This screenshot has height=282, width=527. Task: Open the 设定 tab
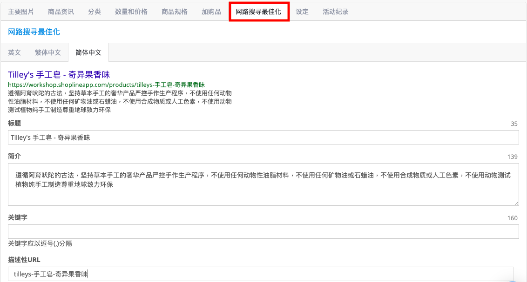302,11
